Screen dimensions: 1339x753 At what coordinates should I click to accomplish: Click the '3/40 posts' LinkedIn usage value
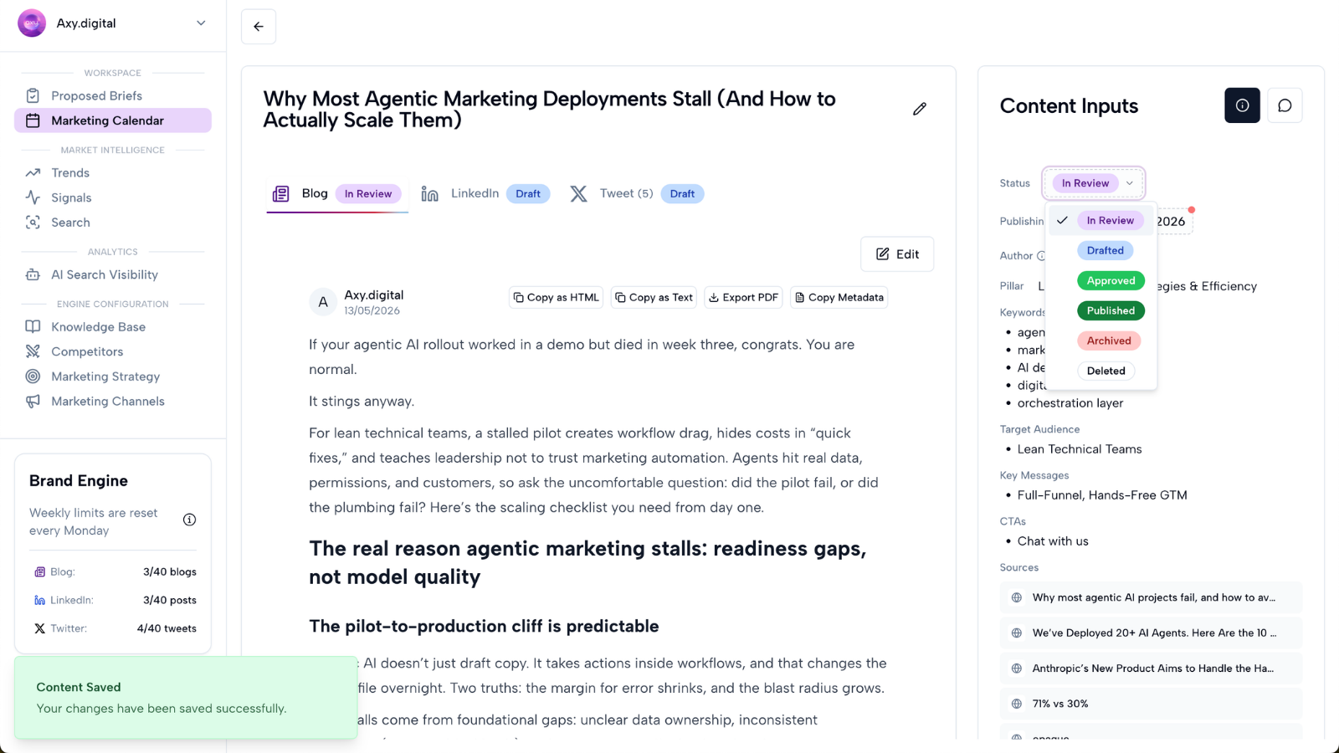tap(170, 601)
